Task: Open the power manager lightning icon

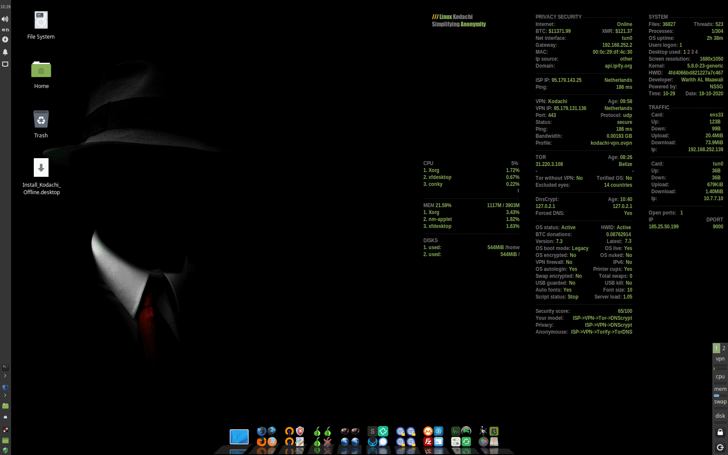Action: [x=5, y=39]
